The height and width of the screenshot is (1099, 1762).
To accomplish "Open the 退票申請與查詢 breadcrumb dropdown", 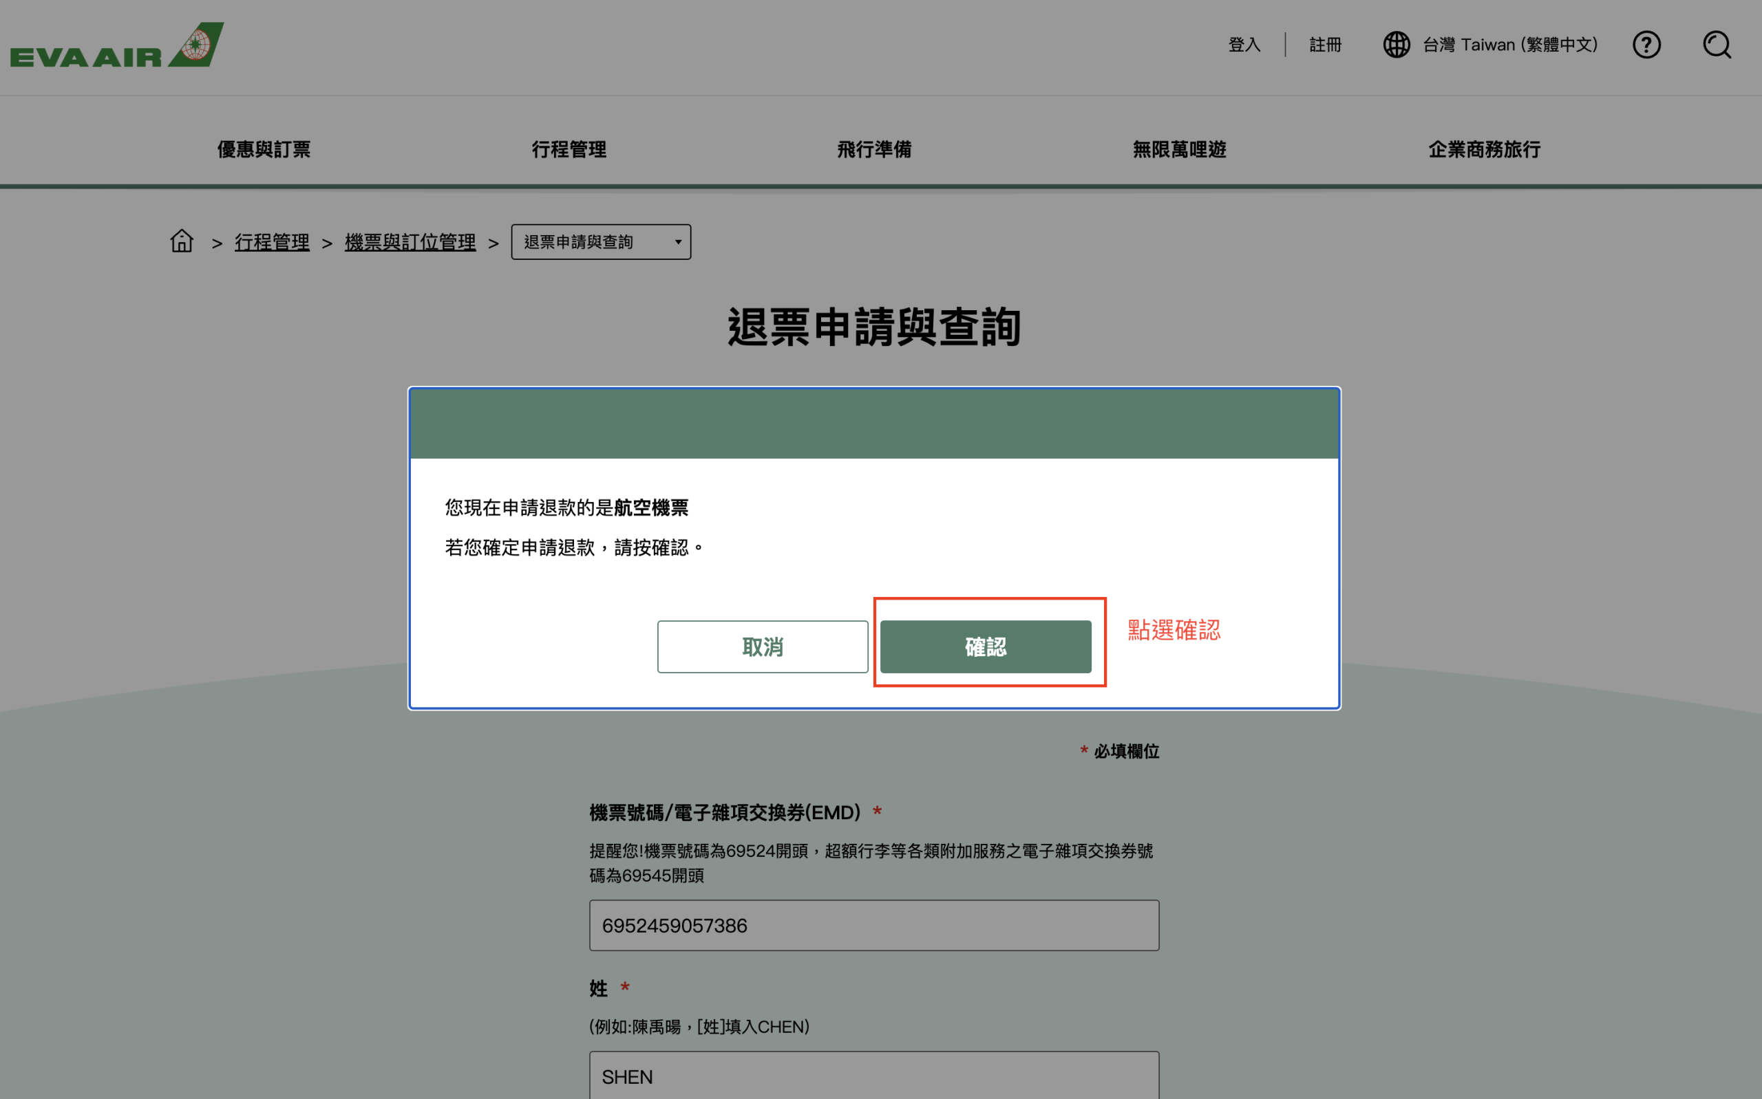I will pos(601,242).
